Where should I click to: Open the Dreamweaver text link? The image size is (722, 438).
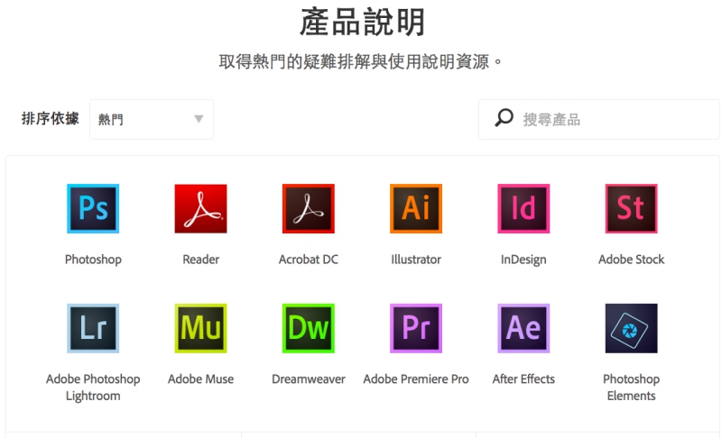(x=309, y=379)
